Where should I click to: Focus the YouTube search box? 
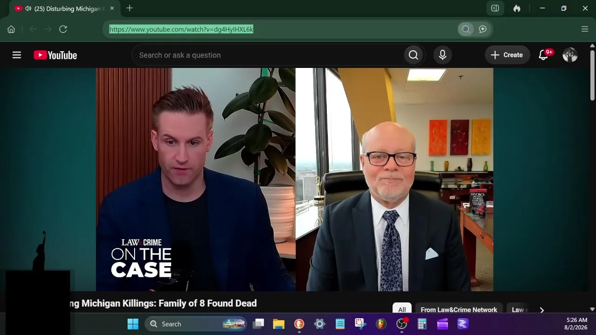click(x=268, y=55)
